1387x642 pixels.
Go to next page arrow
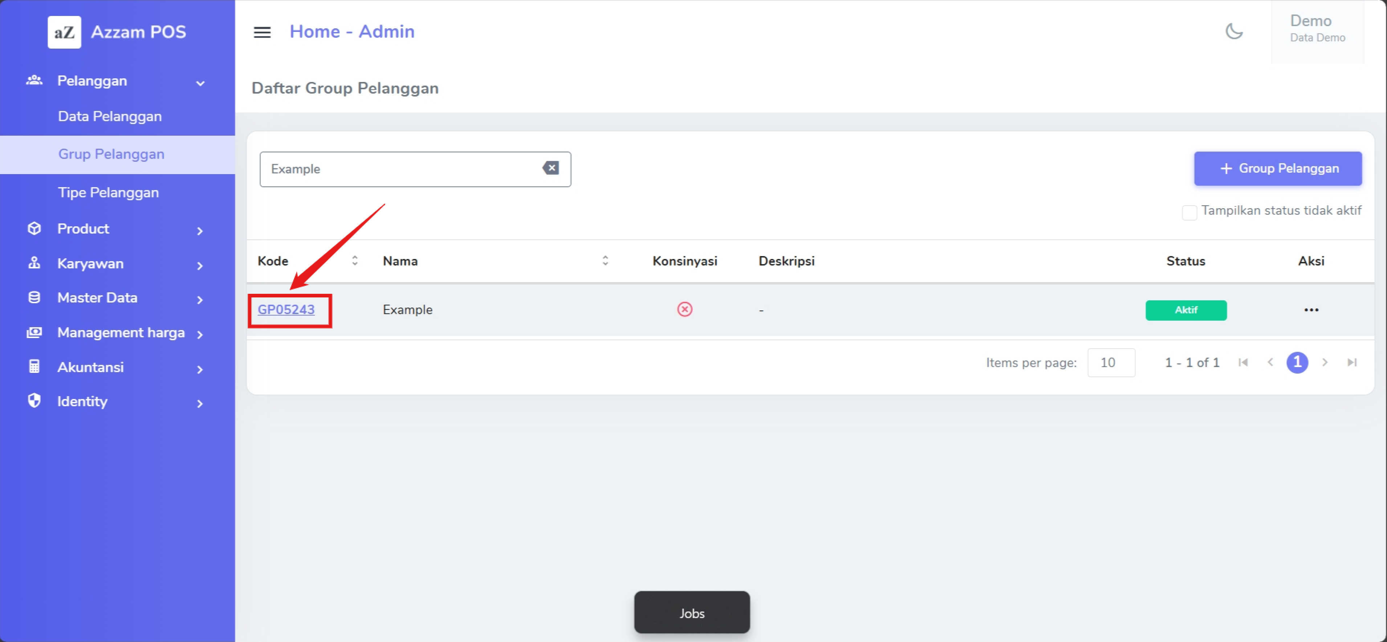tap(1325, 362)
